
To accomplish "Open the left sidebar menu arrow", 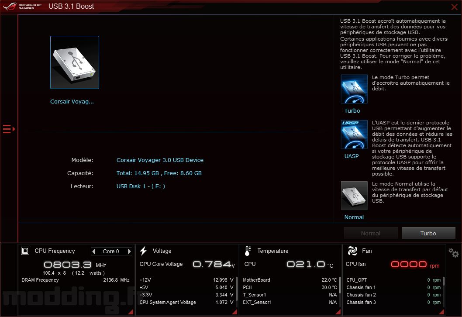I will point(9,129).
